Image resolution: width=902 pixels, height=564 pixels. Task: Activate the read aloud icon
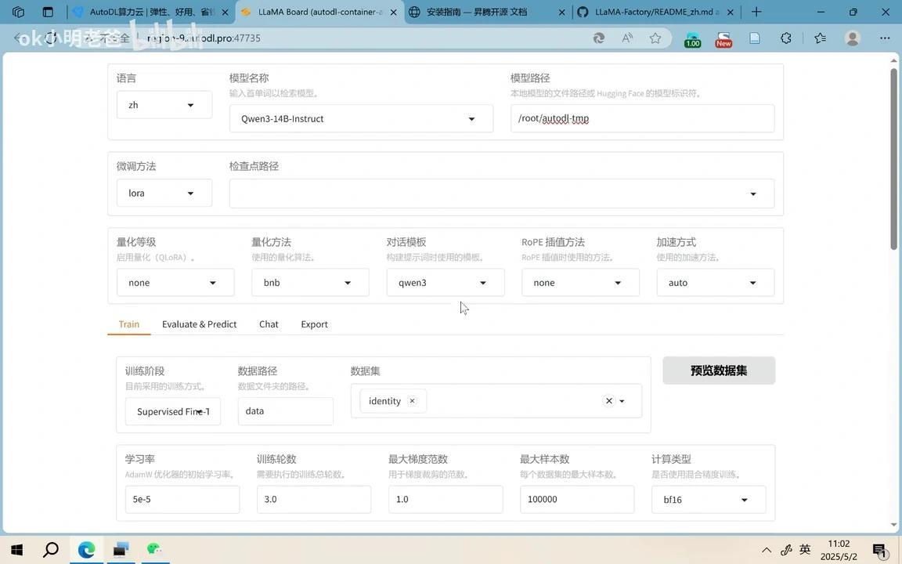click(626, 38)
